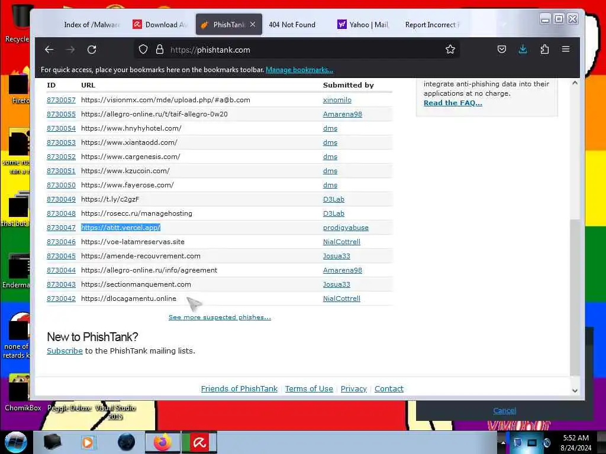Screen dimensions: 606x454
Task: Open phish ID 8730053
Action: (x=61, y=142)
